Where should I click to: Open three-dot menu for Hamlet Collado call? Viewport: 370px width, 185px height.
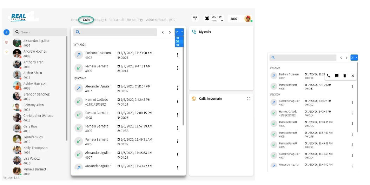click(177, 101)
